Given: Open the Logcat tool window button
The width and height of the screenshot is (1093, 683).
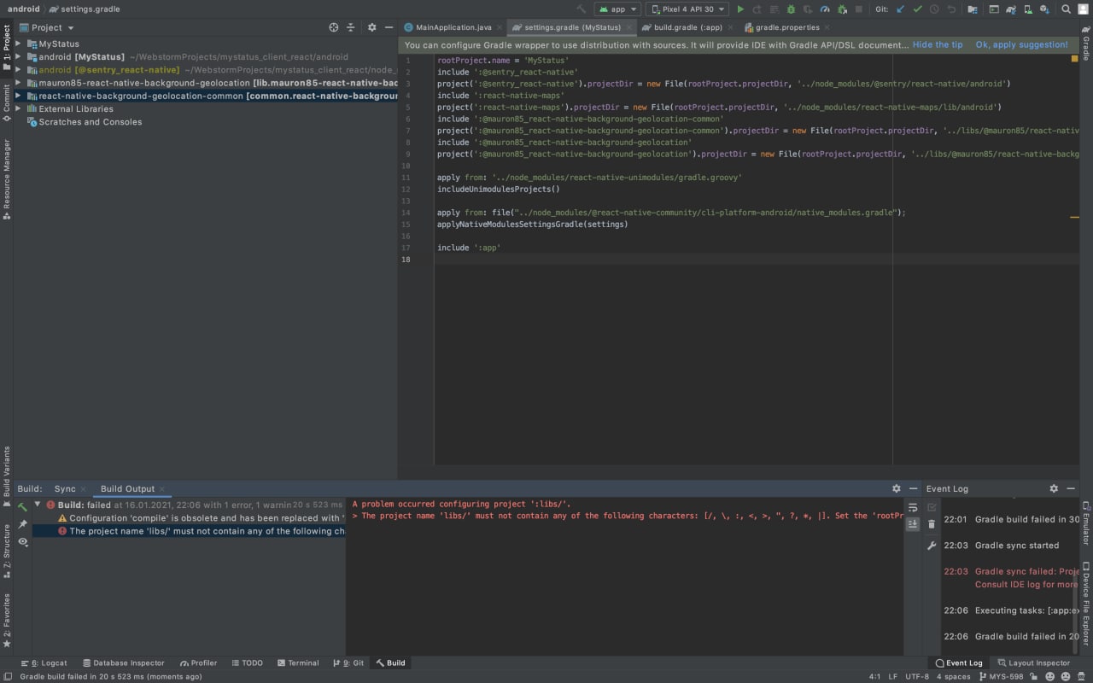Looking at the screenshot, I should coord(44,663).
